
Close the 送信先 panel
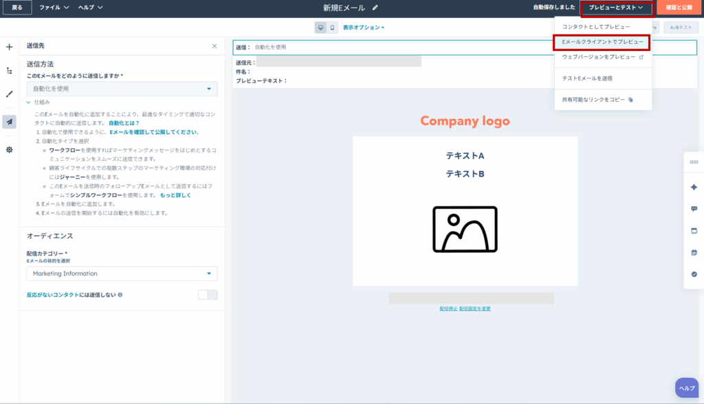[214, 46]
